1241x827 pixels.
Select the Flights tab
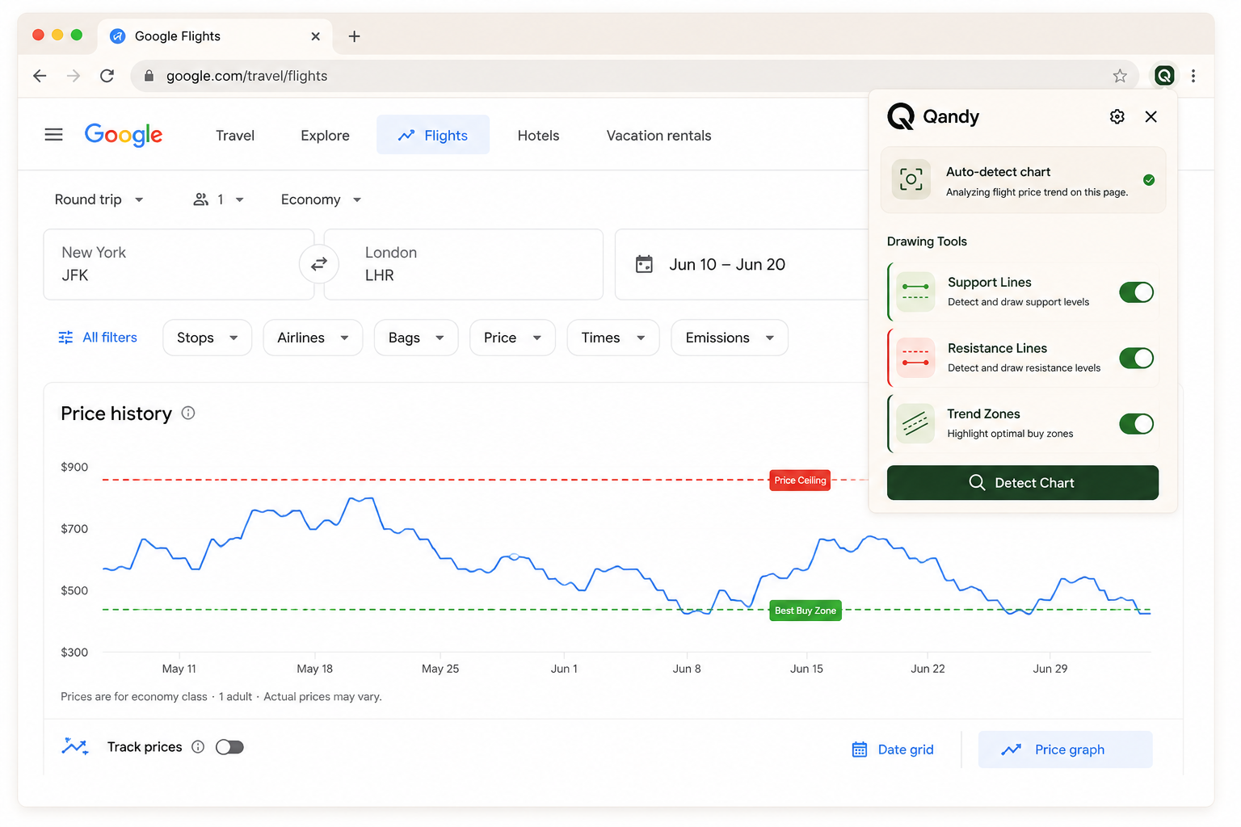click(x=433, y=135)
